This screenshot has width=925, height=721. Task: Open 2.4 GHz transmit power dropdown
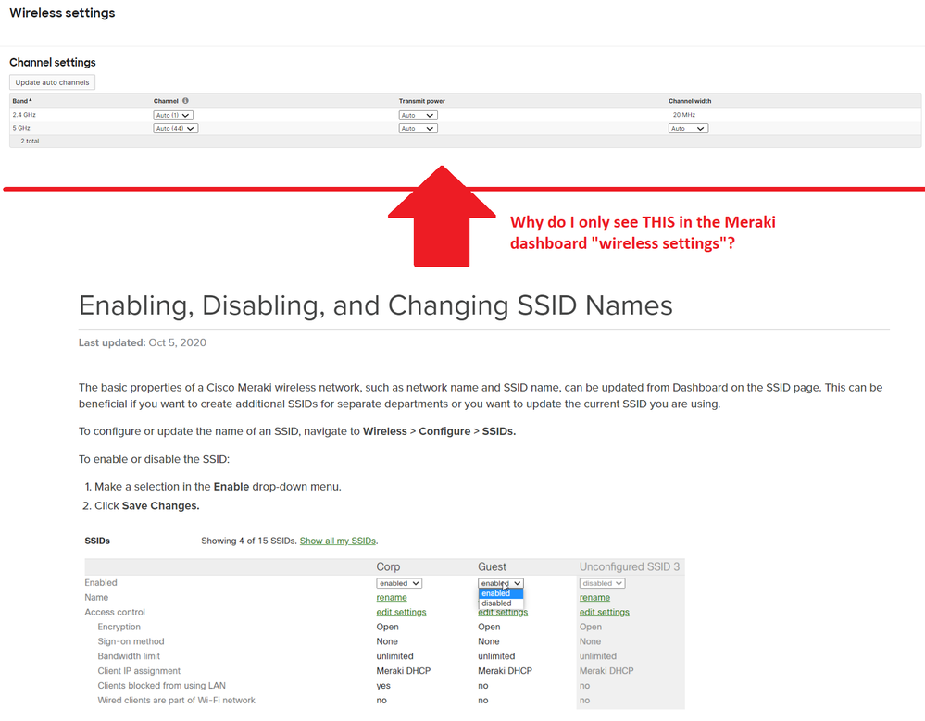418,115
